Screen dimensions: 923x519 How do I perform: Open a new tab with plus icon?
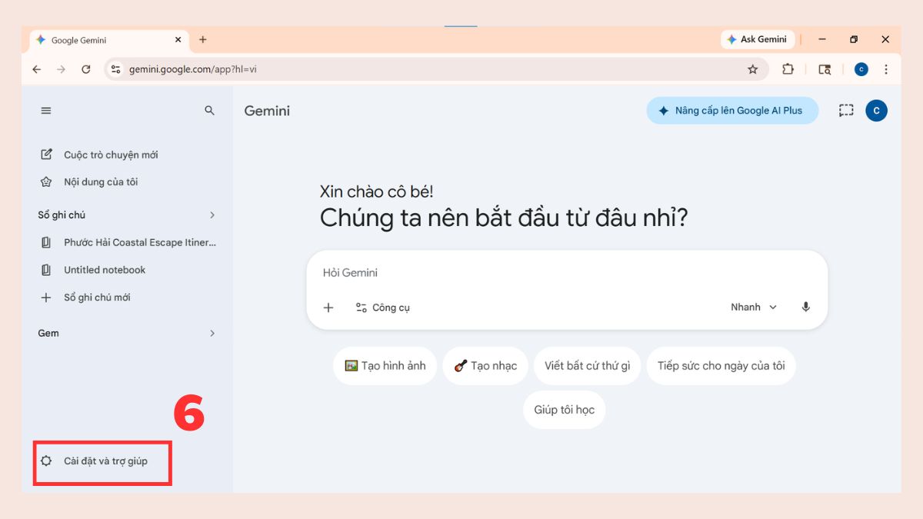tap(203, 39)
